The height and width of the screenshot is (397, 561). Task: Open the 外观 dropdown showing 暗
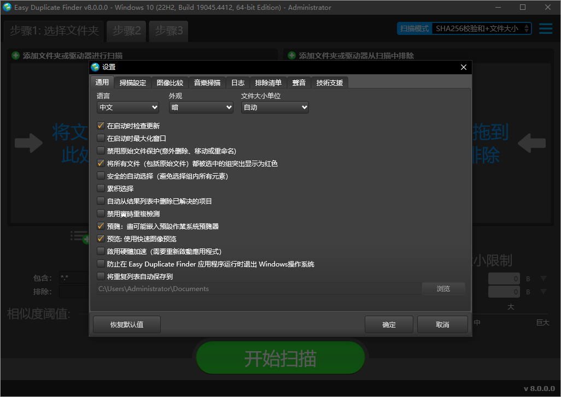(x=201, y=107)
